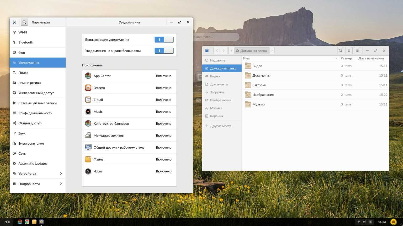This screenshot has height=226, width=403.
Task: Open the Изображения folder
Action: (x=263, y=95)
